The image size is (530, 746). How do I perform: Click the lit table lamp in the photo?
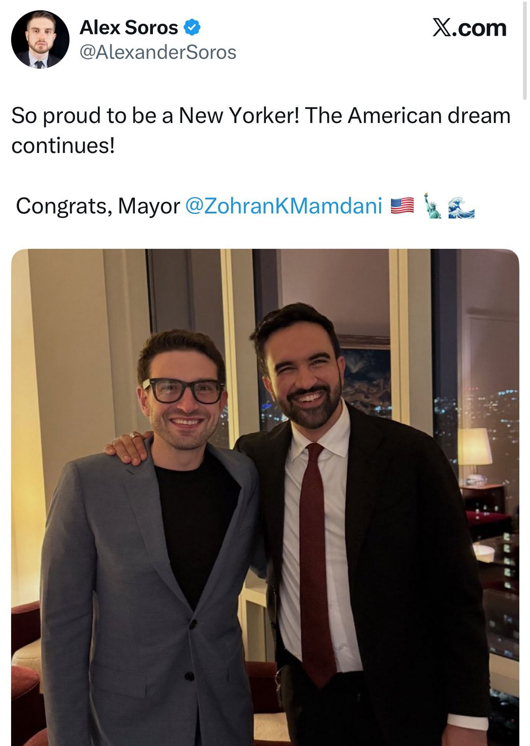click(x=473, y=447)
